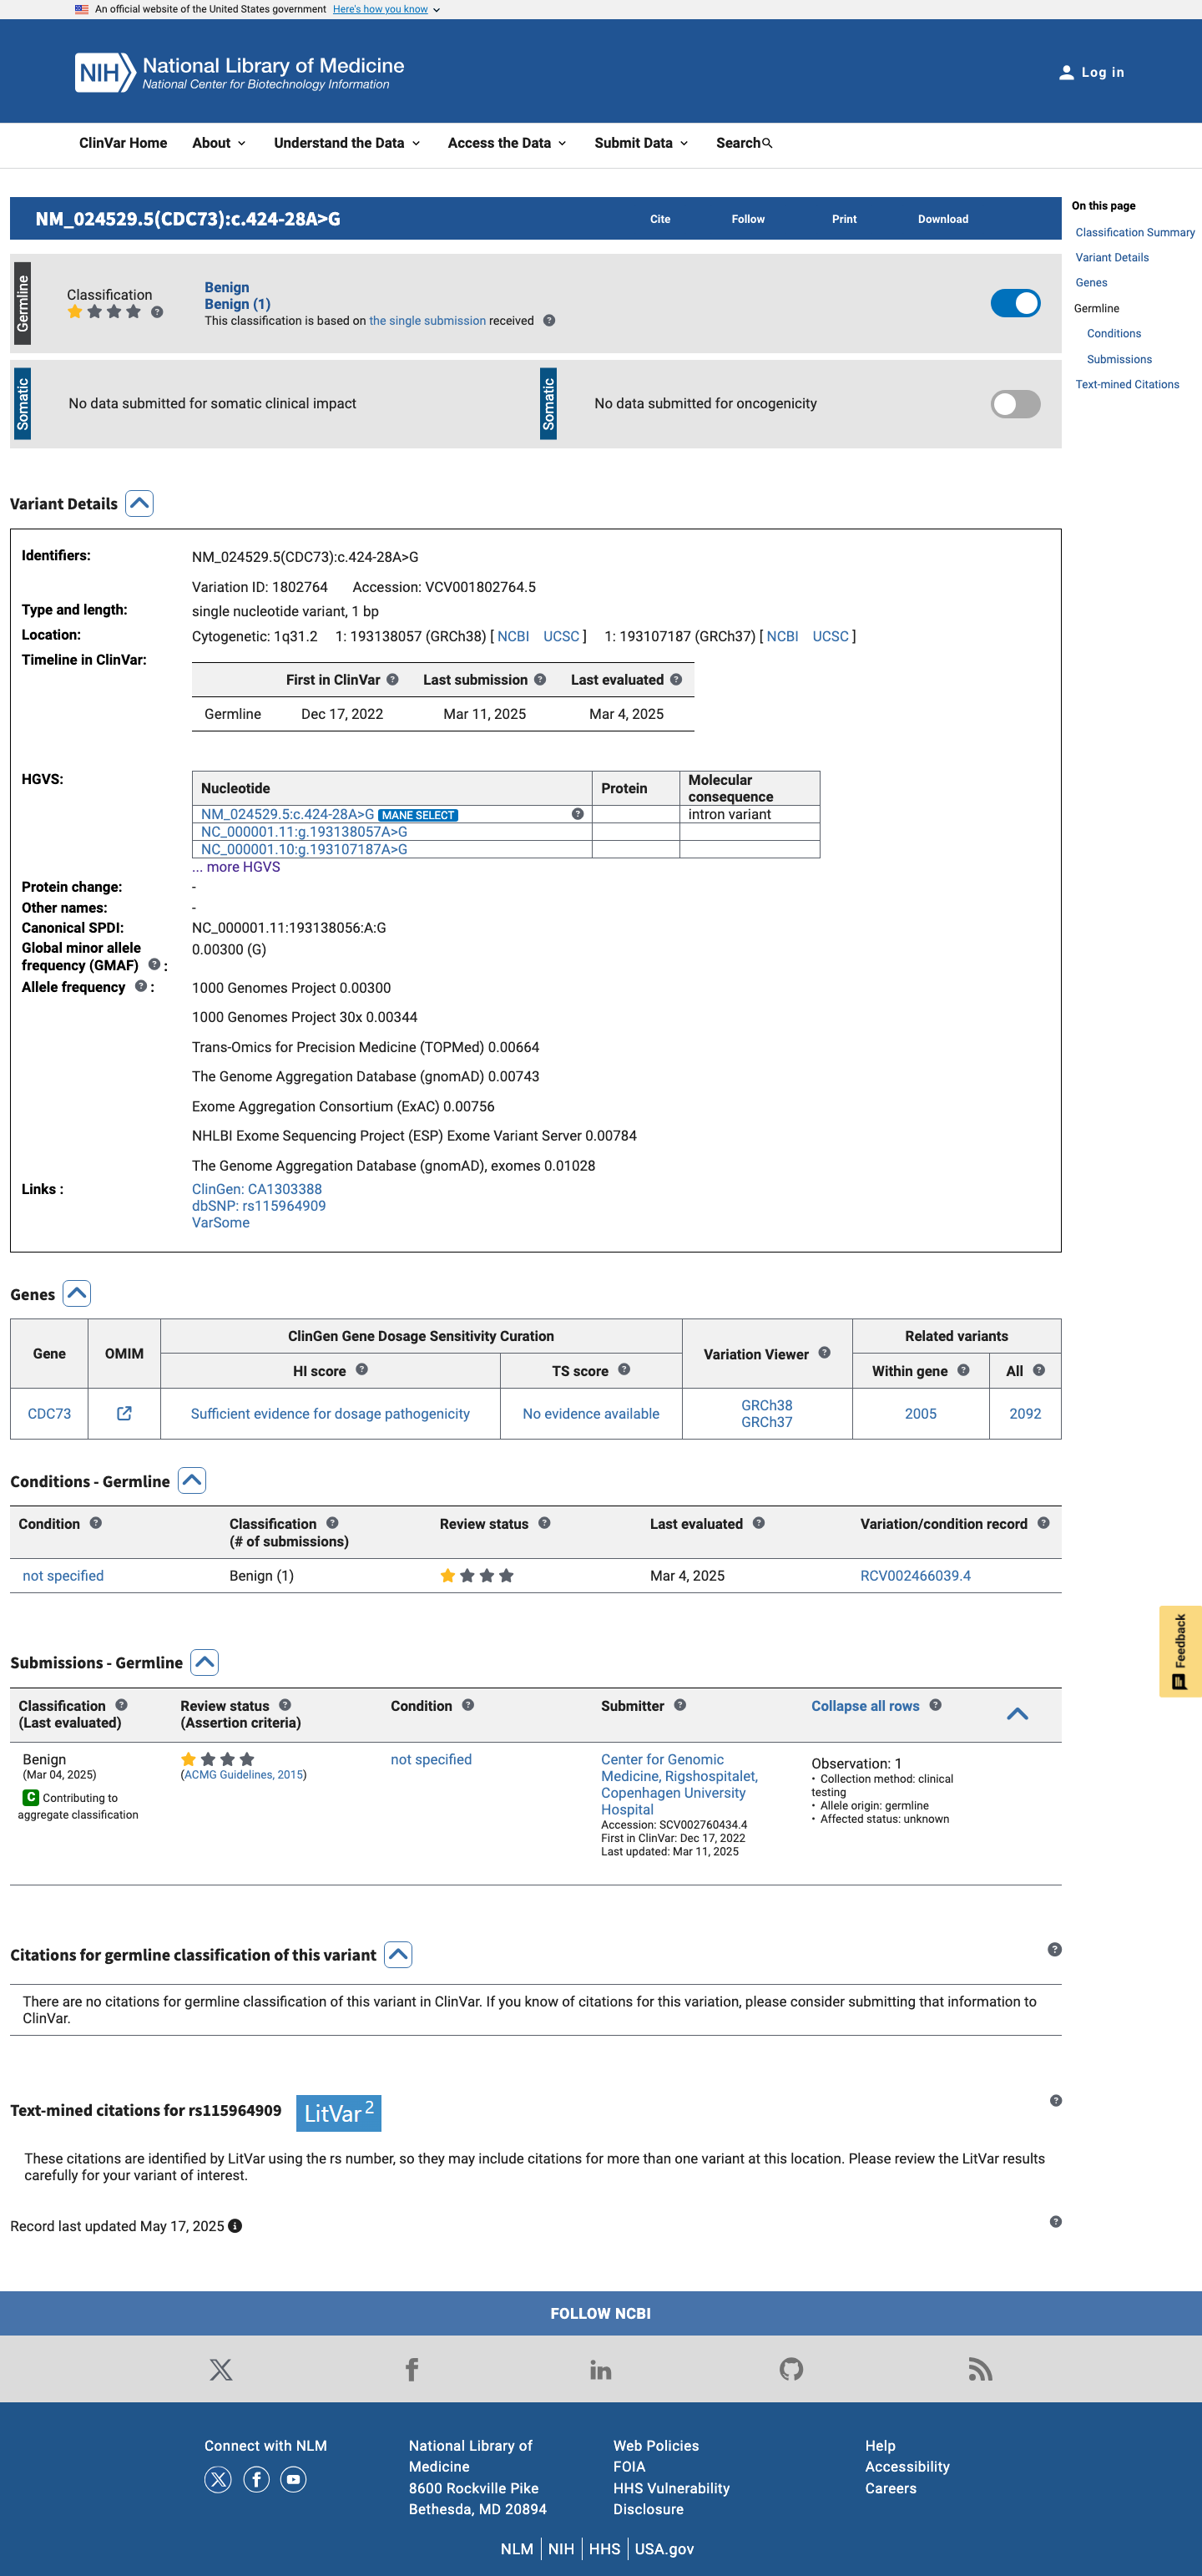Click Cite in the variant header

coord(660,219)
